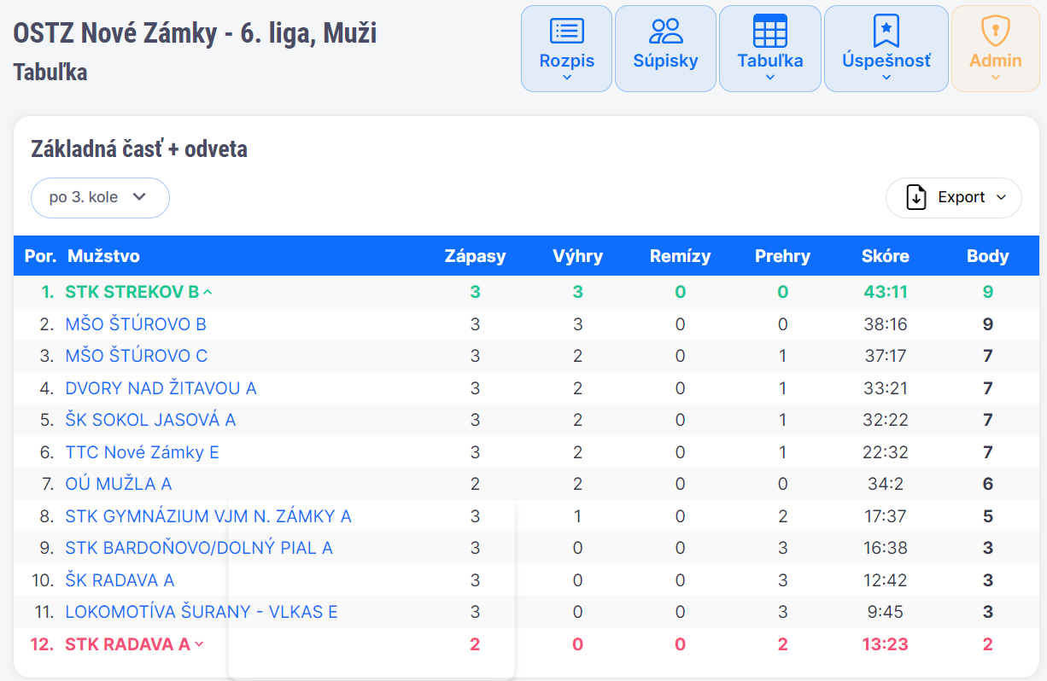Open the Rozpis list icon
This screenshot has width=1047, height=681.
[x=567, y=32]
